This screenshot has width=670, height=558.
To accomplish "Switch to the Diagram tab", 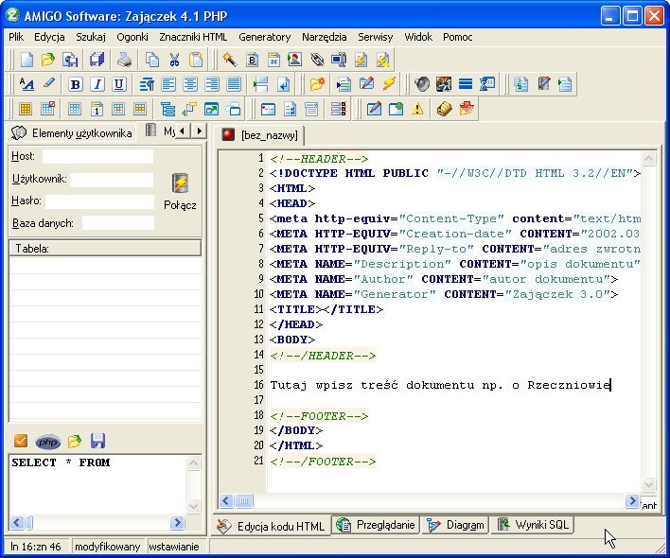I will coord(455,525).
